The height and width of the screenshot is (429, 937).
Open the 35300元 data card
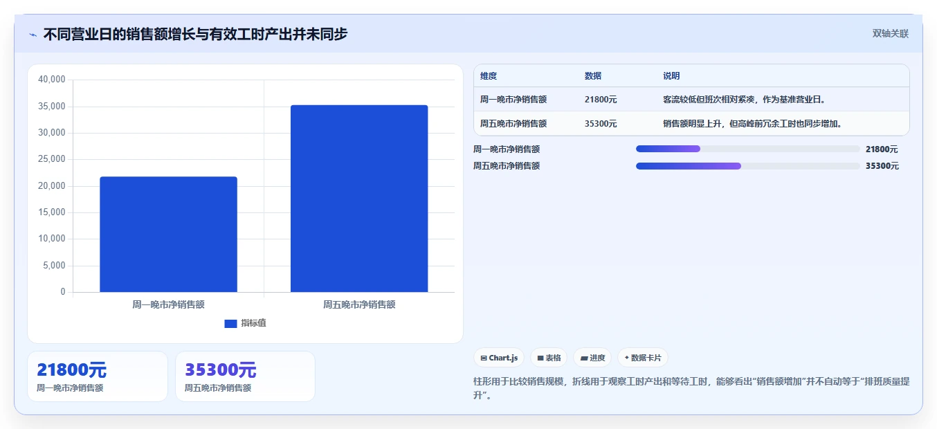[x=245, y=376]
